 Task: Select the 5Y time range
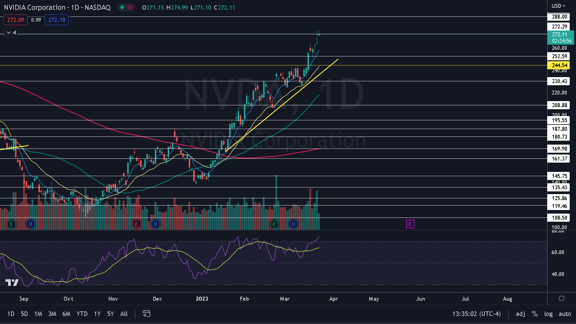pyautogui.click(x=111, y=314)
